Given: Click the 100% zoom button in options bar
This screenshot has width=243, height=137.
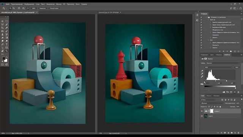Looking at the screenshot, I should pos(34,8).
